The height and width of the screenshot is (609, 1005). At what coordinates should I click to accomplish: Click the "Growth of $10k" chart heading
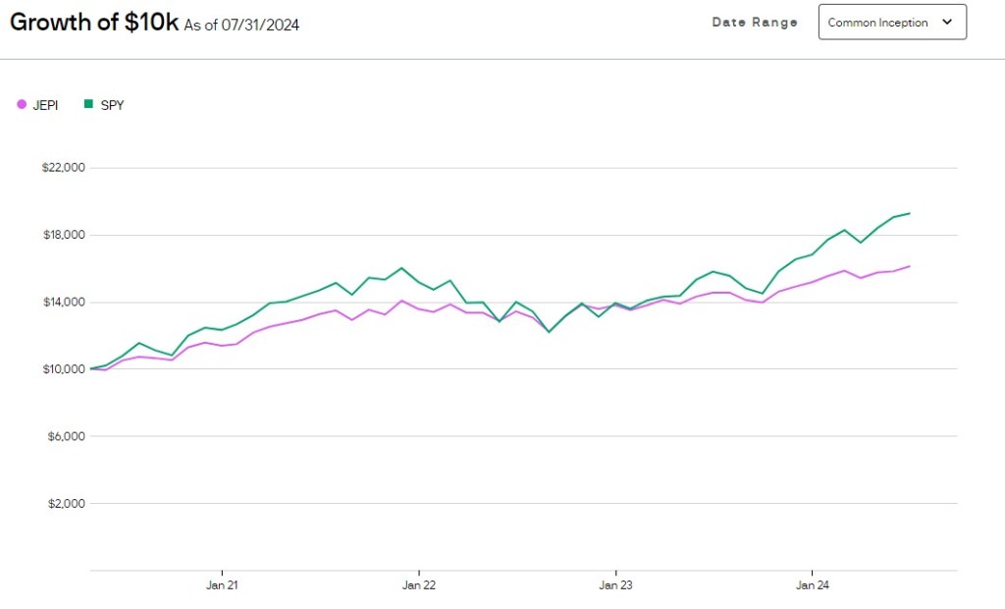pyautogui.click(x=94, y=23)
